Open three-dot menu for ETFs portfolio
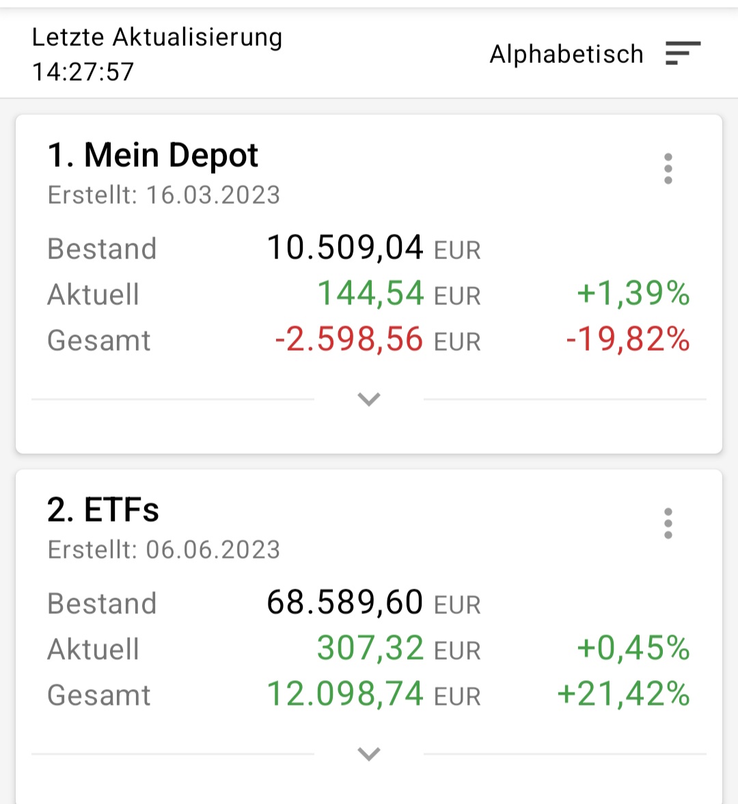The width and height of the screenshot is (738, 804). click(x=668, y=523)
